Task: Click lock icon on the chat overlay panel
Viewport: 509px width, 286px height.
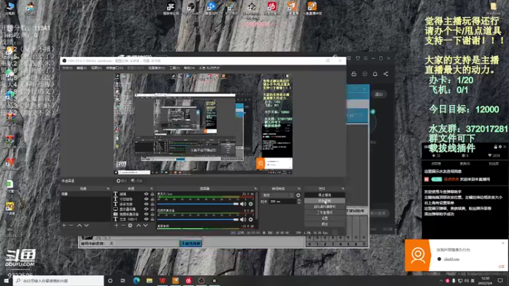Action: (496, 147)
